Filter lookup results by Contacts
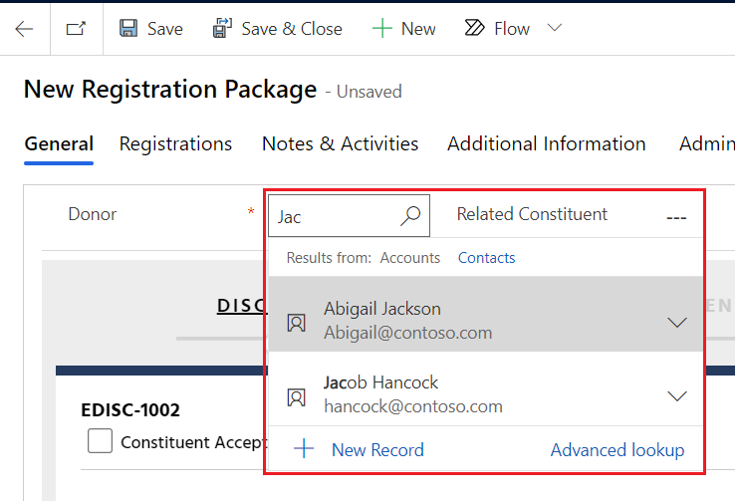The image size is (740, 503). point(486,258)
